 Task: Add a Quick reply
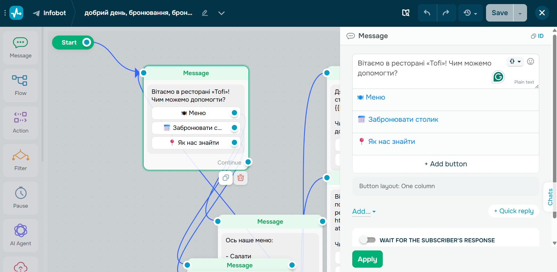pyautogui.click(x=514, y=211)
